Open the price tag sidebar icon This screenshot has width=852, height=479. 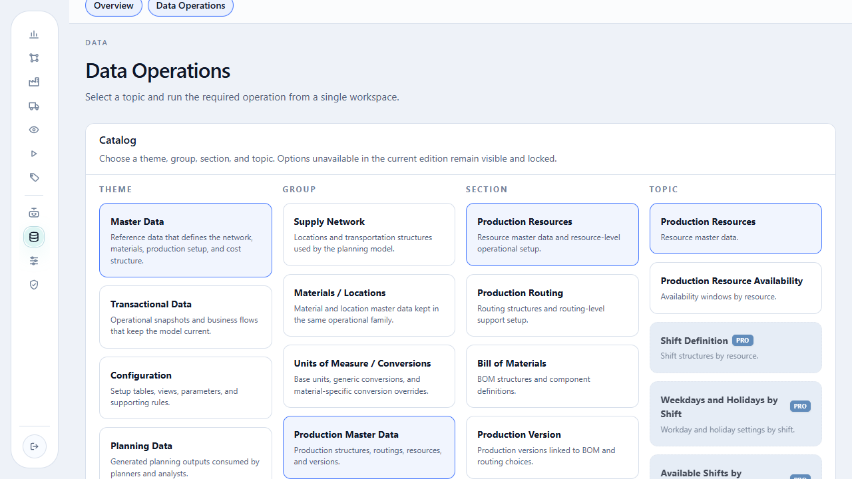tap(34, 178)
